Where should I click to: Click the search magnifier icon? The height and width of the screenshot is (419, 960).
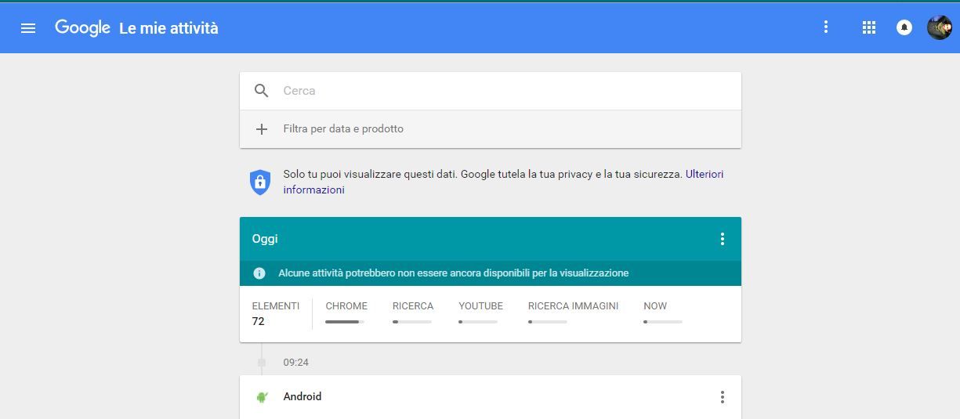click(x=262, y=91)
